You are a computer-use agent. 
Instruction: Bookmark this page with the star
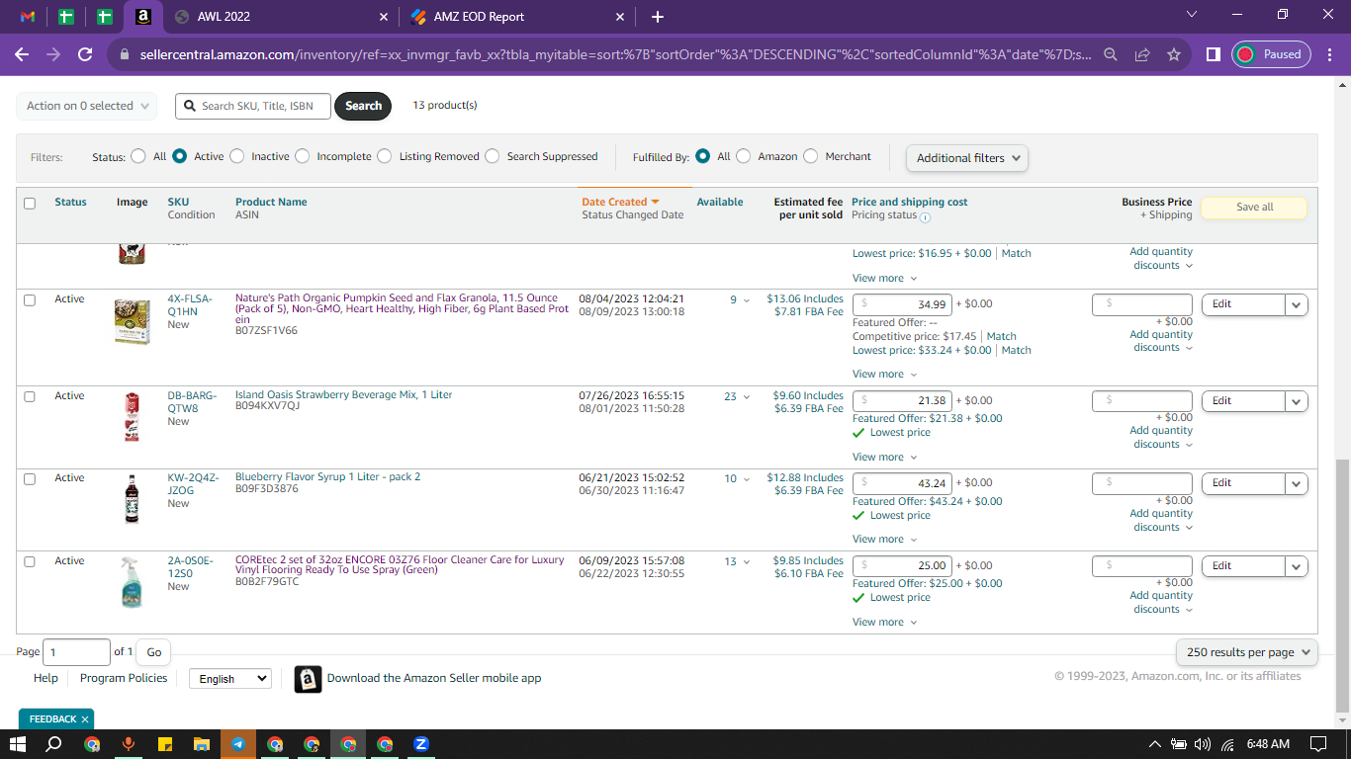point(1174,55)
